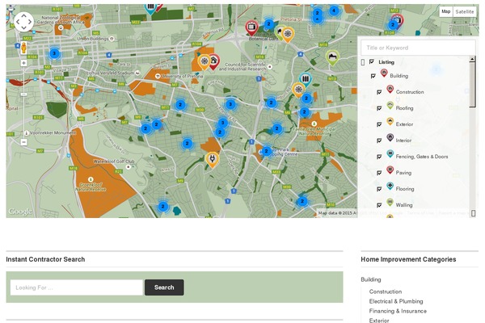Click the Loftus Versfeld Stadium label
Viewport: 485px width, 323px height.
click(x=112, y=73)
